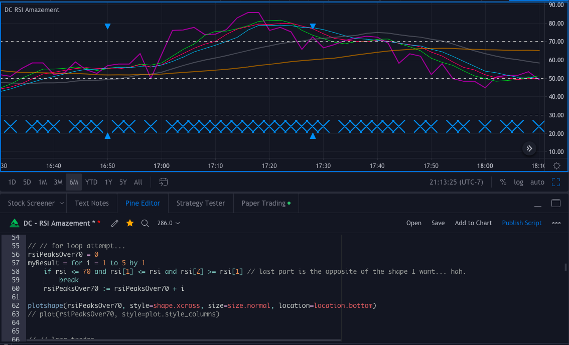Expand the Stock Screener dropdown arrow
The width and height of the screenshot is (569, 345).
pos(62,203)
